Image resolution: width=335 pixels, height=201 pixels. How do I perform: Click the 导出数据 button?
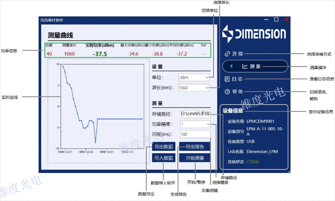pos(164,147)
